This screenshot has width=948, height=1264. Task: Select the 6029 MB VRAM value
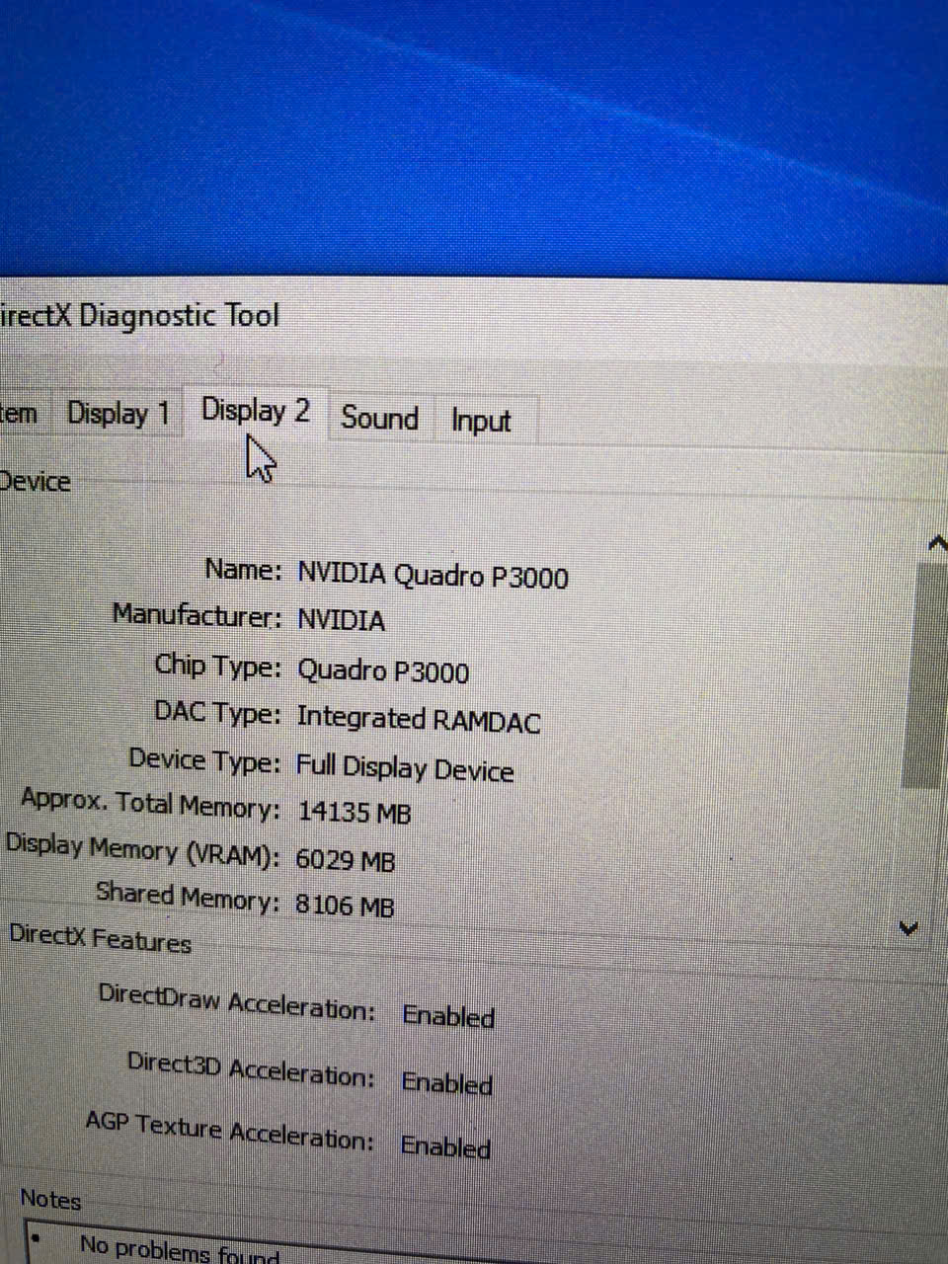pyautogui.click(x=345, y=860)
